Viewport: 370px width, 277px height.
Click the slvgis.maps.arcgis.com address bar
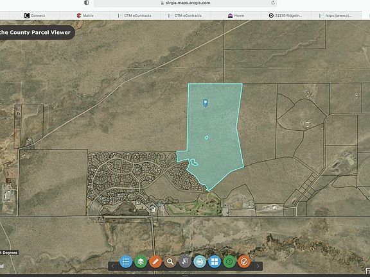point(186,3)
